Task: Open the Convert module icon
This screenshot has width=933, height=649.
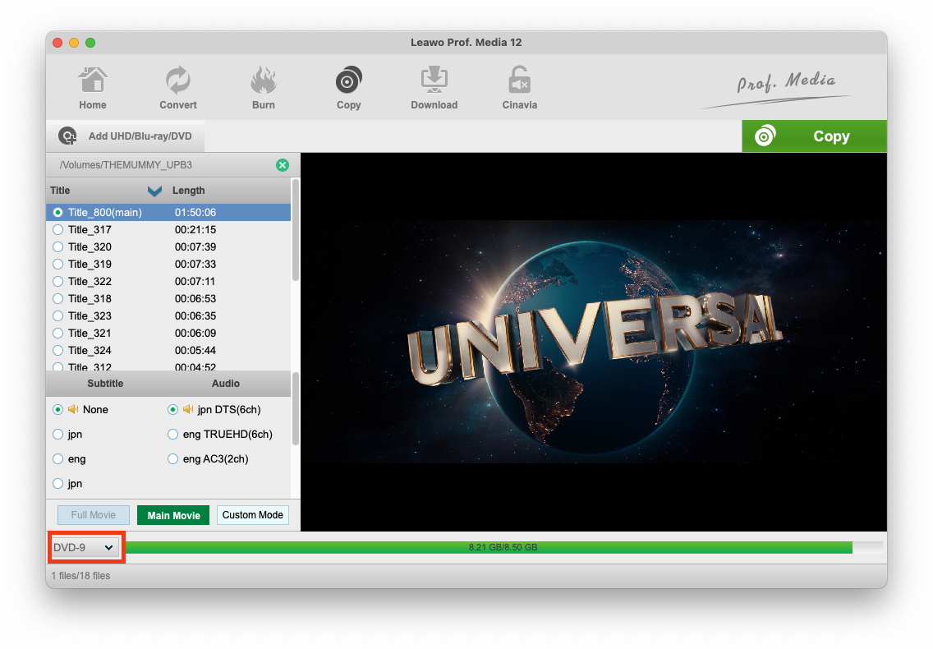Action: coord(178,81)
